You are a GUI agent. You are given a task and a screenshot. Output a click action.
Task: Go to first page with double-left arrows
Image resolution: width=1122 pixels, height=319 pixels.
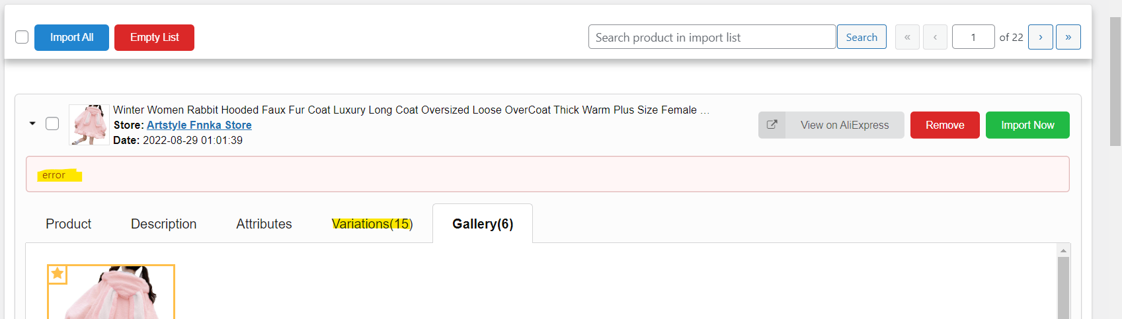[x=907, y=37]
